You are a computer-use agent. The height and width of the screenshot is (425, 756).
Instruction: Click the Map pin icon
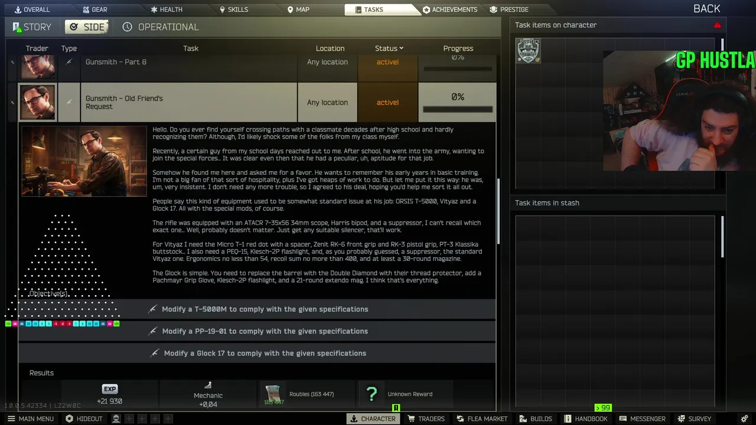pos(290,9)
